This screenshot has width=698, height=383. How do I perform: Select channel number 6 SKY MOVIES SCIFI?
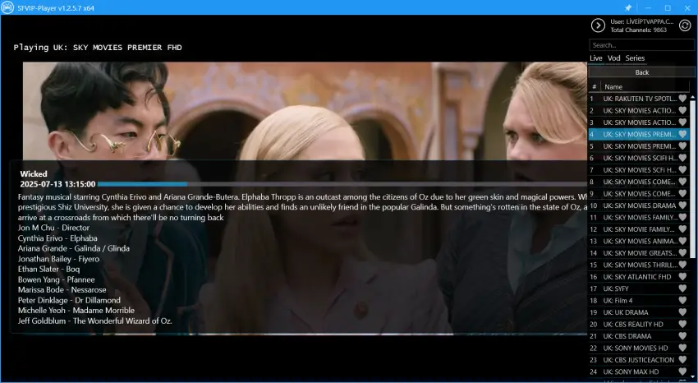639,158
